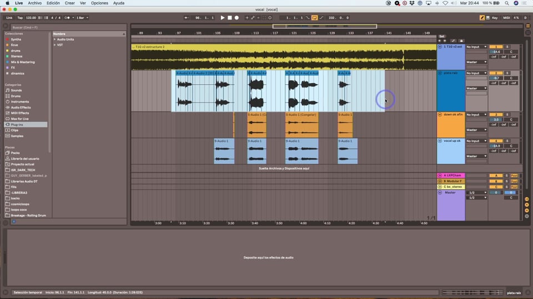Open the Max for Live category
533x299 pixels.
click(20, 118)
